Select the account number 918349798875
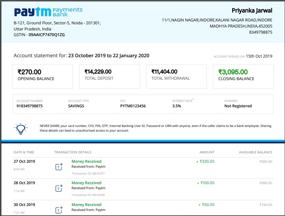The image size is (285, 216). [30, 106]
